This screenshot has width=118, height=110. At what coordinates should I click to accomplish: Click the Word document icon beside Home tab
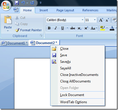[16, 10]
